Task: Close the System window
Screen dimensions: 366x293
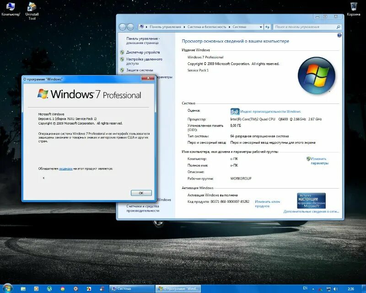Action: click(x=336, y=17)
